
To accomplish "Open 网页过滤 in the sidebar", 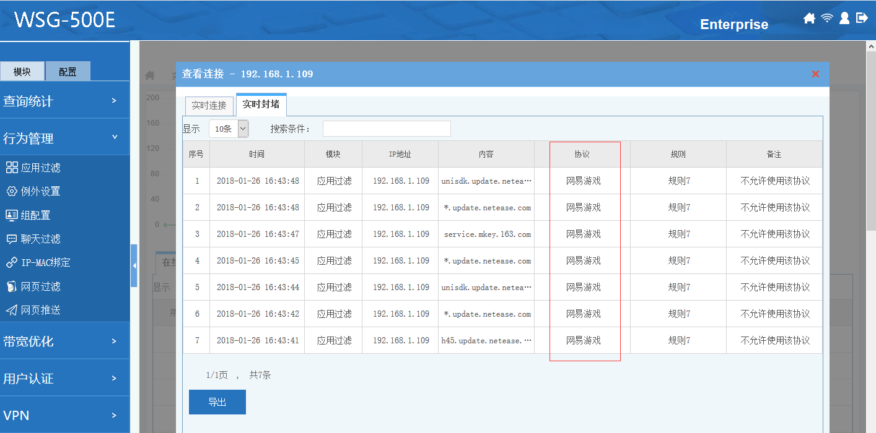I will pyautogui.click(x=40, y=286).
